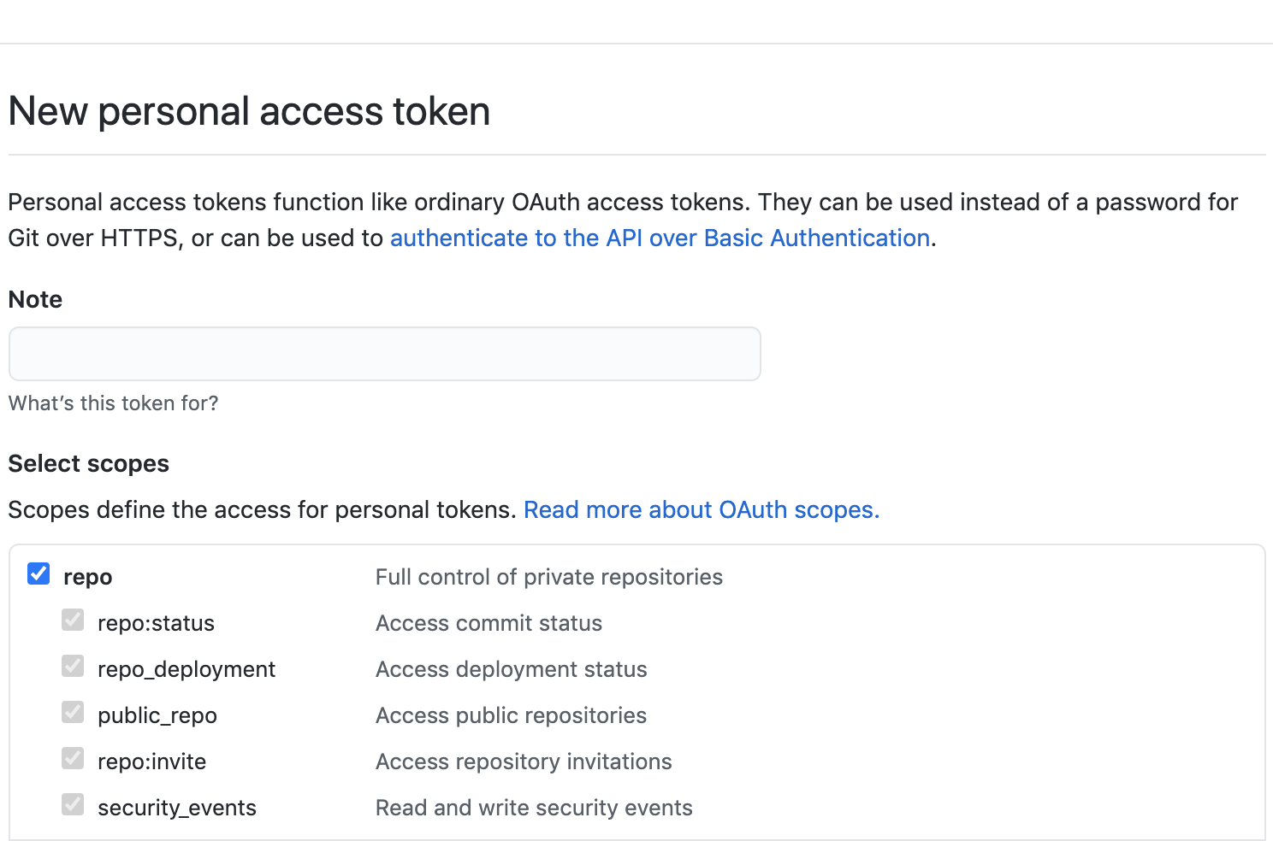This screenshot has height=841, width=1273.
Task: Click the repo:invite scope label
Action: point(151,762)
